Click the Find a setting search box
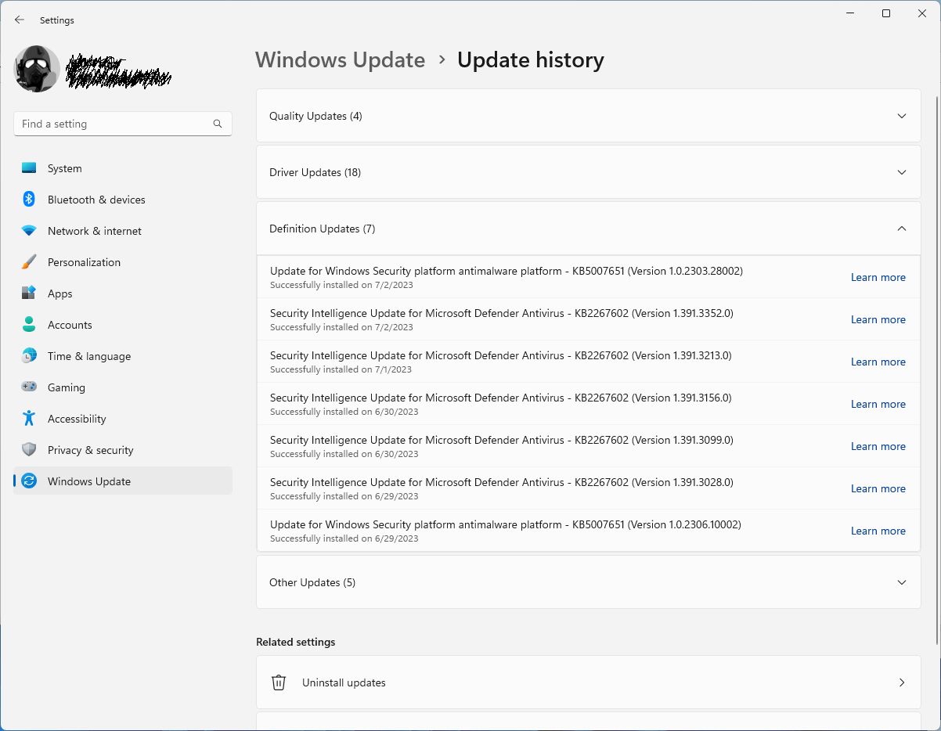Screen dimensions: 941x731 click(x=123, y=124)
